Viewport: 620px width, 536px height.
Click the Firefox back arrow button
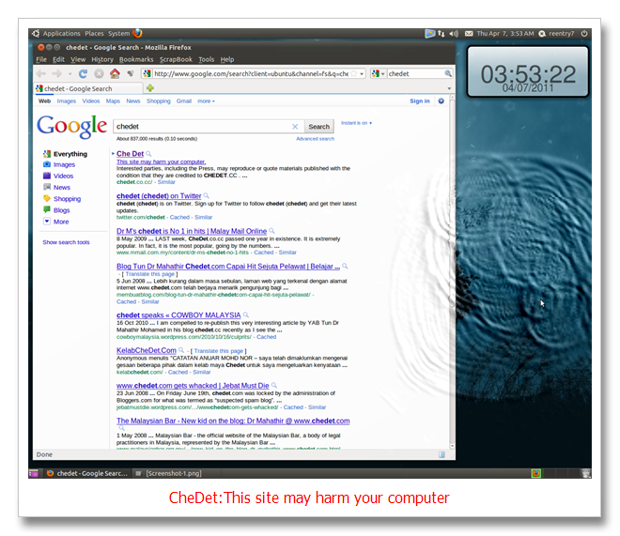[x=41, y=73]
